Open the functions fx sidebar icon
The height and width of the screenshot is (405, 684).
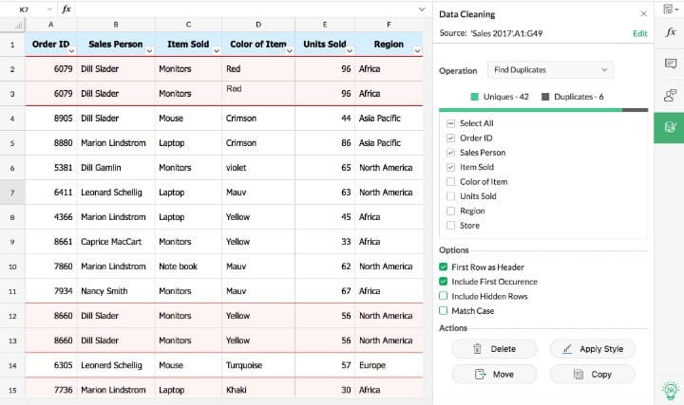point(671,32)
